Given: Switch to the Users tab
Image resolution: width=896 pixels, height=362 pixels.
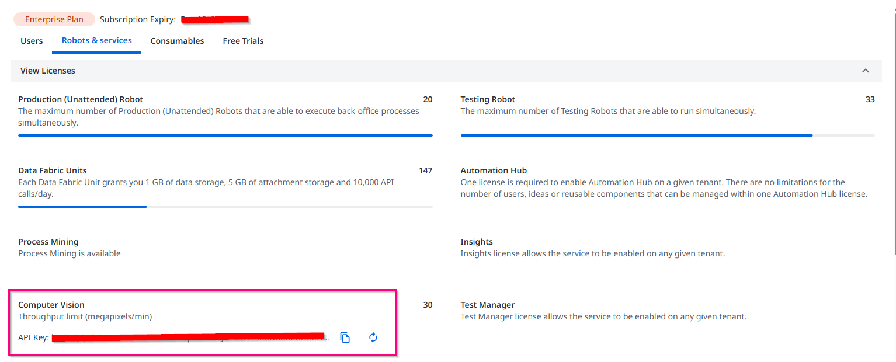Looking at the screenshot, I should point(32,41).
